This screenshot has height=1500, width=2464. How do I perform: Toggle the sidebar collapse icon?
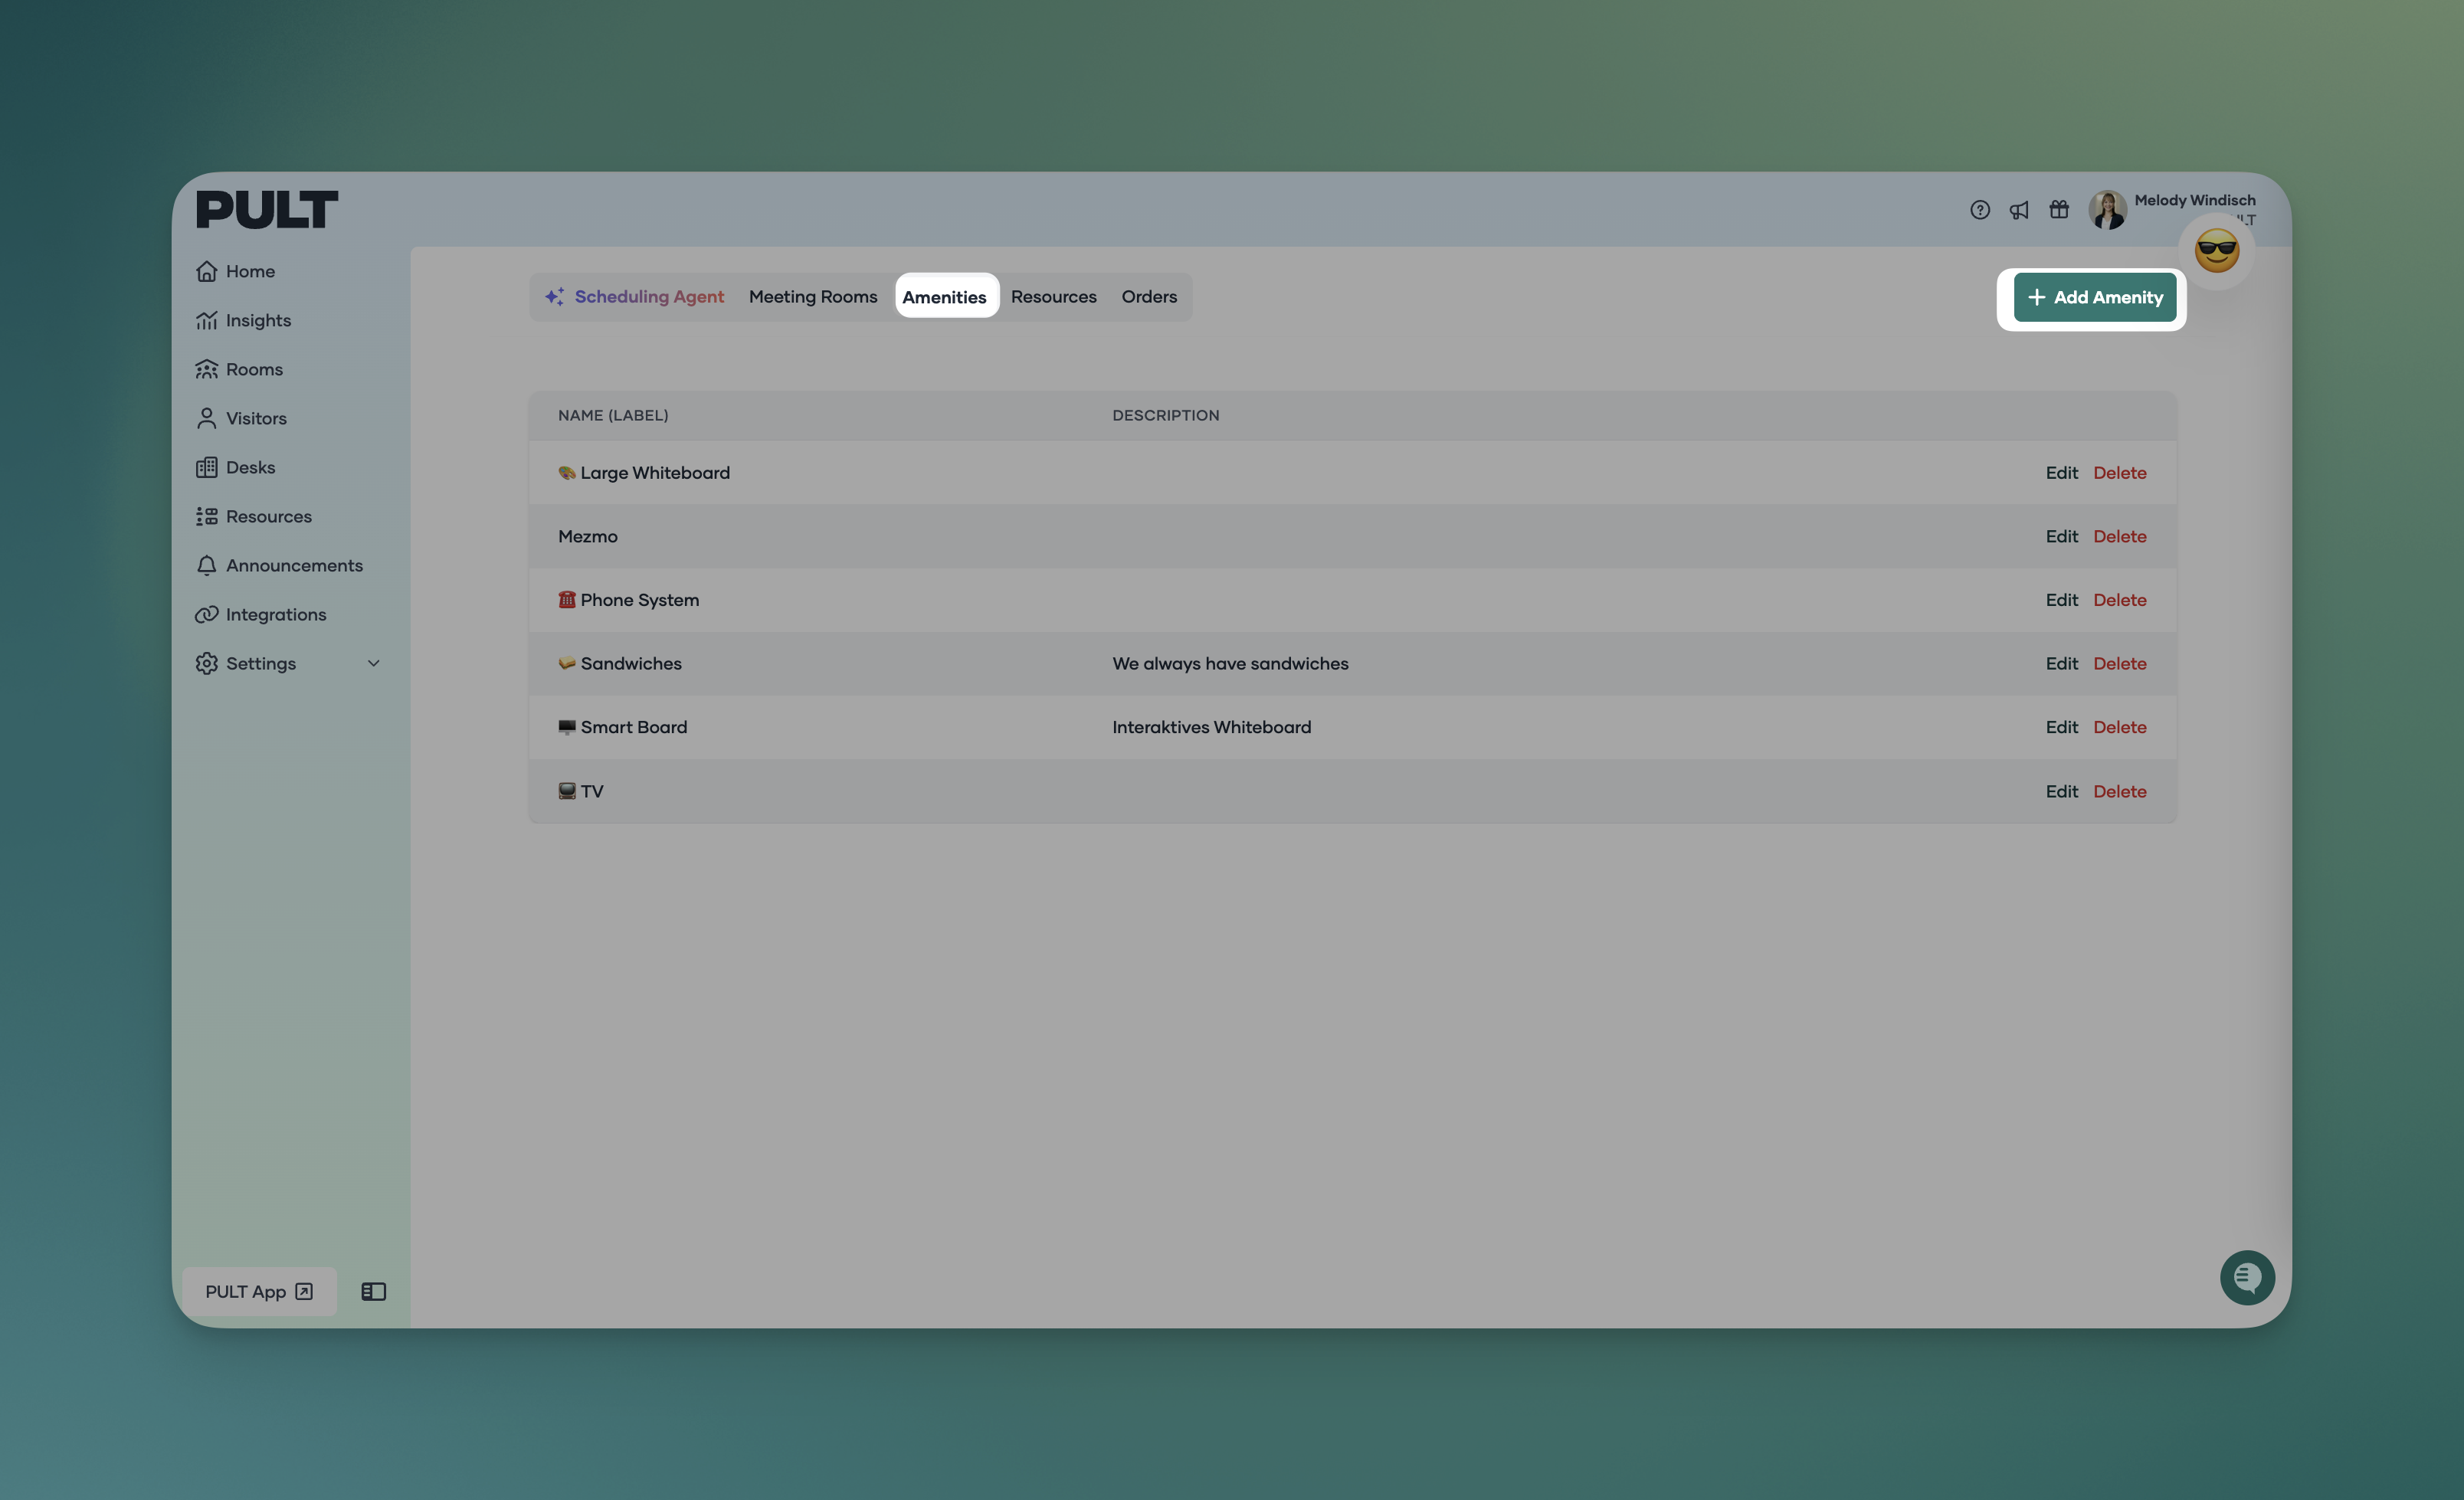point(373,1291)
